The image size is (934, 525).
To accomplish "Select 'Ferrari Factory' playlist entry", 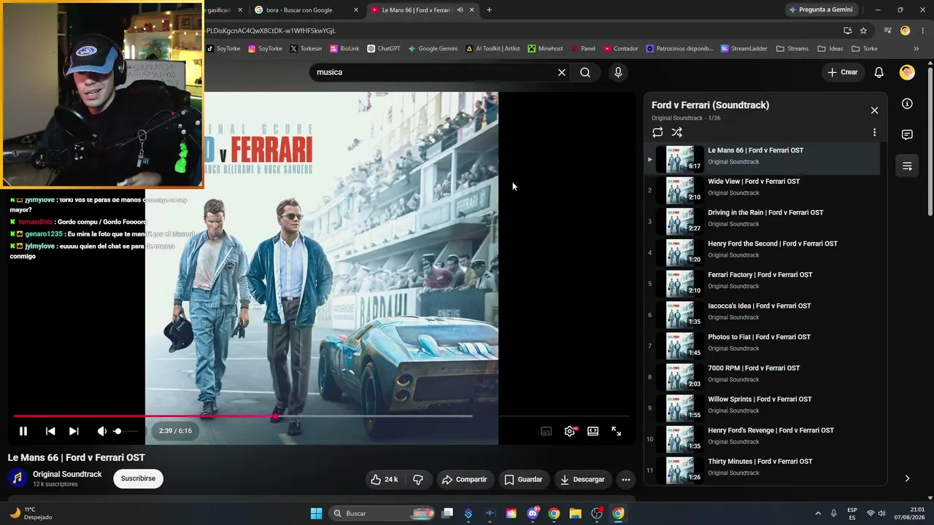I will point(763,284).
